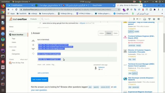Open Google Chrome app menu dropdown
The height and width of the screenshot is (93, 165).
[x=21, y=2]
